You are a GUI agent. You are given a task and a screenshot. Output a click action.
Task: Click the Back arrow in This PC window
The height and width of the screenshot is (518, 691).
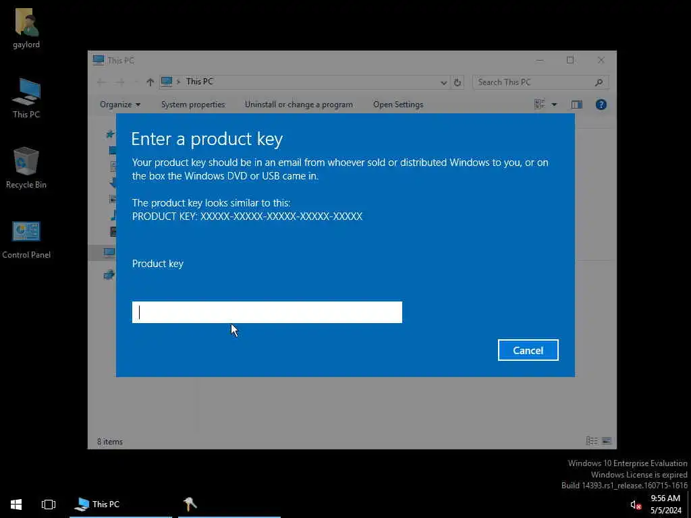point(101,82)
